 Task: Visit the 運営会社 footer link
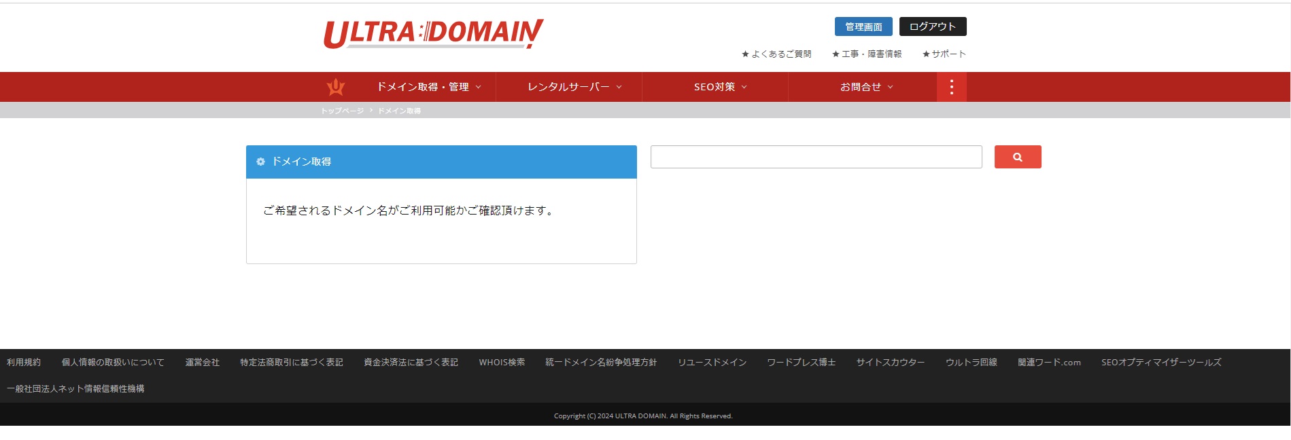202,363
